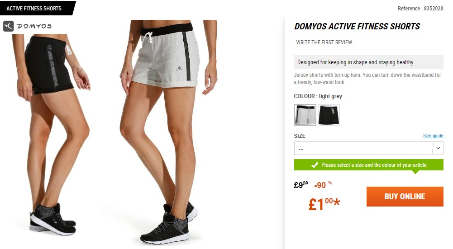This screenshot has width=453, height=249.
Task: Click the -90% discount label
Action: (323, 185)
